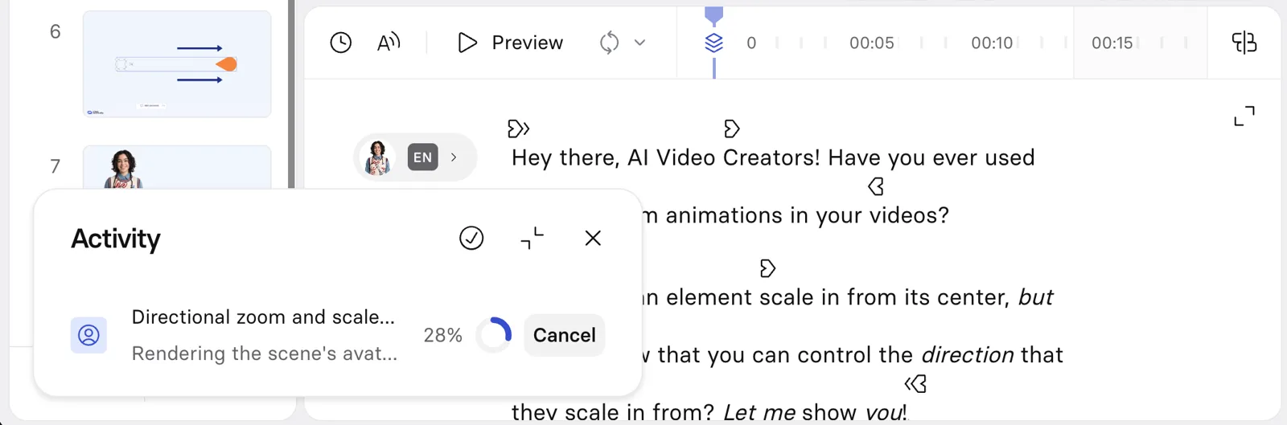The height and width of the screenshot is (425, 1287).
Task: Minimize the Activity panel
Action: coord(532,238)
